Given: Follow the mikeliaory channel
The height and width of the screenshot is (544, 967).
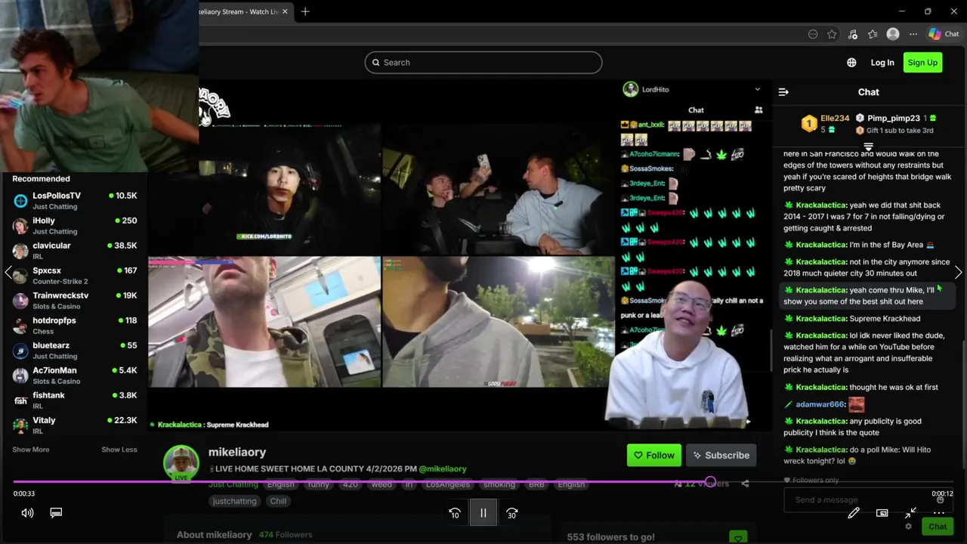Looking at the screenshot, I should [x=654, y=455].
